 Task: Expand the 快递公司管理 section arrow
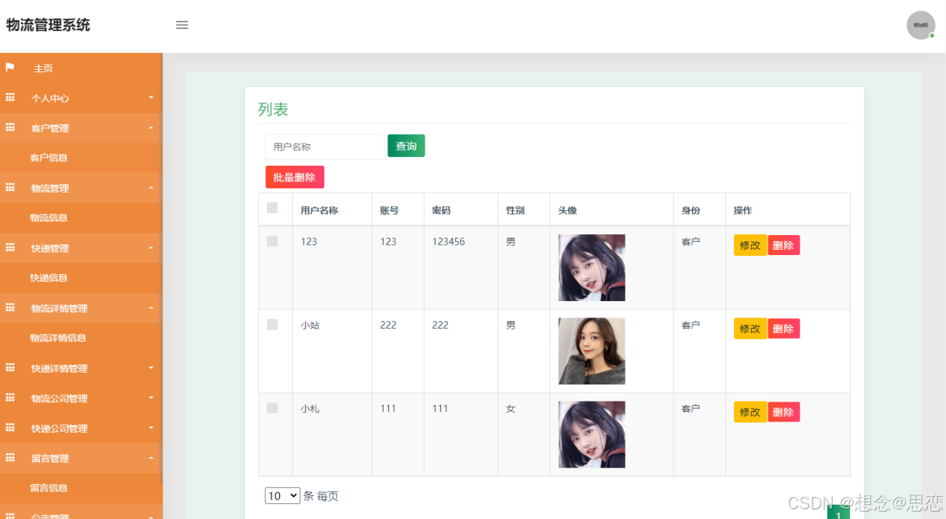point(151,428)
